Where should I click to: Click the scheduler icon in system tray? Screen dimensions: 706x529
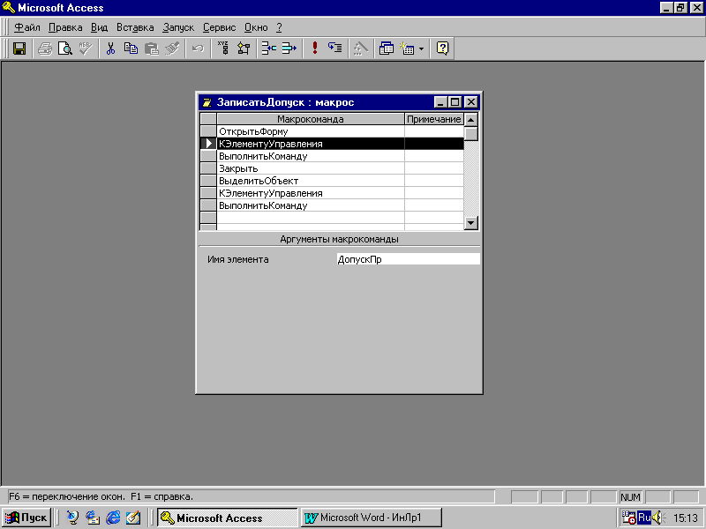tap(628, 518)
